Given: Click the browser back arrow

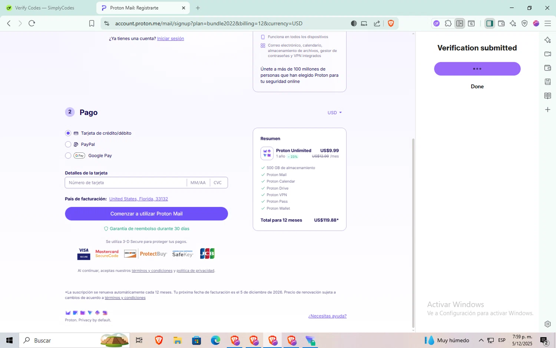Looking at the screenshot, I should (x=9, y=23).
